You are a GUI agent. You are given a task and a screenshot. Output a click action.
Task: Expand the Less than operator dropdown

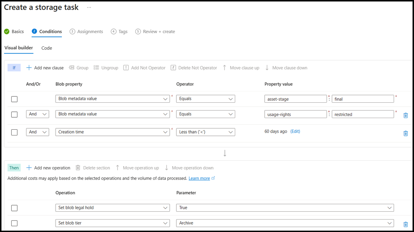(x=205, y=132)
